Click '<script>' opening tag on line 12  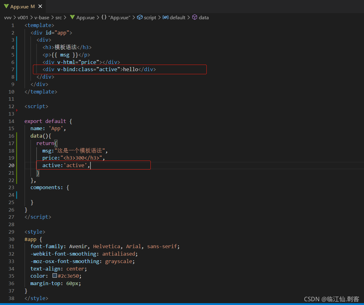pos(36,107)
